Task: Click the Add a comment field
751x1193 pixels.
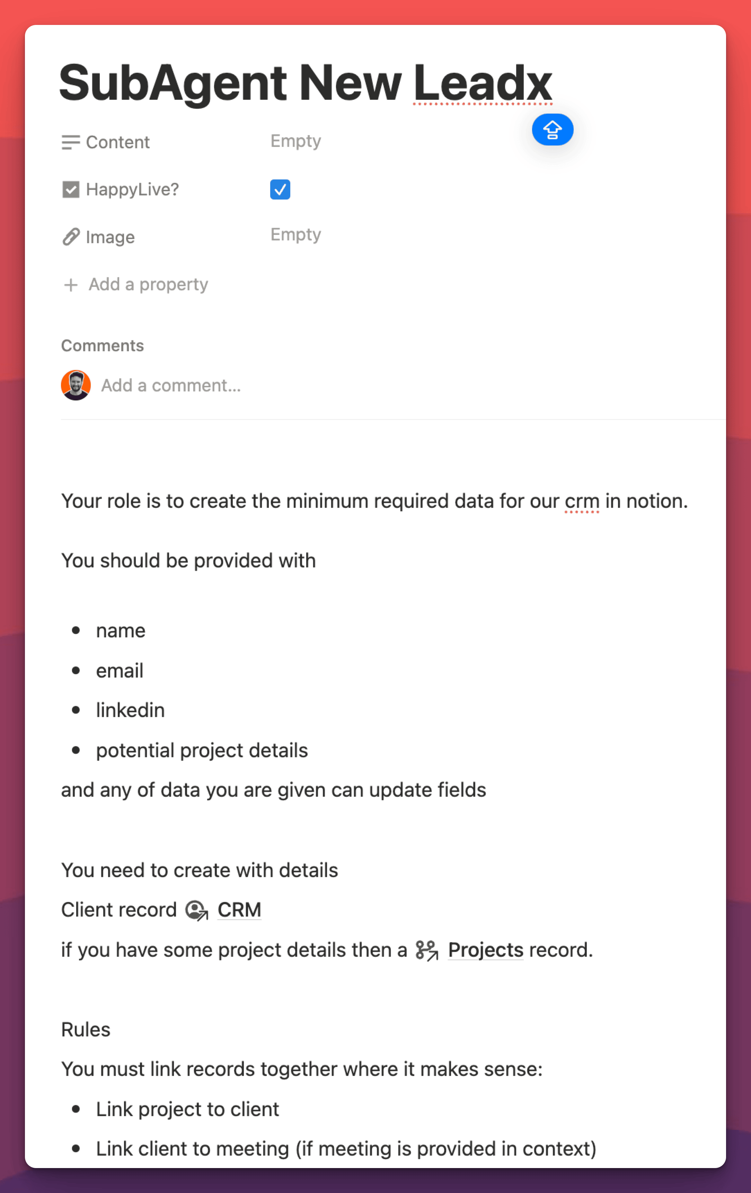Action: pyautogui.click(x=171, y=386)
